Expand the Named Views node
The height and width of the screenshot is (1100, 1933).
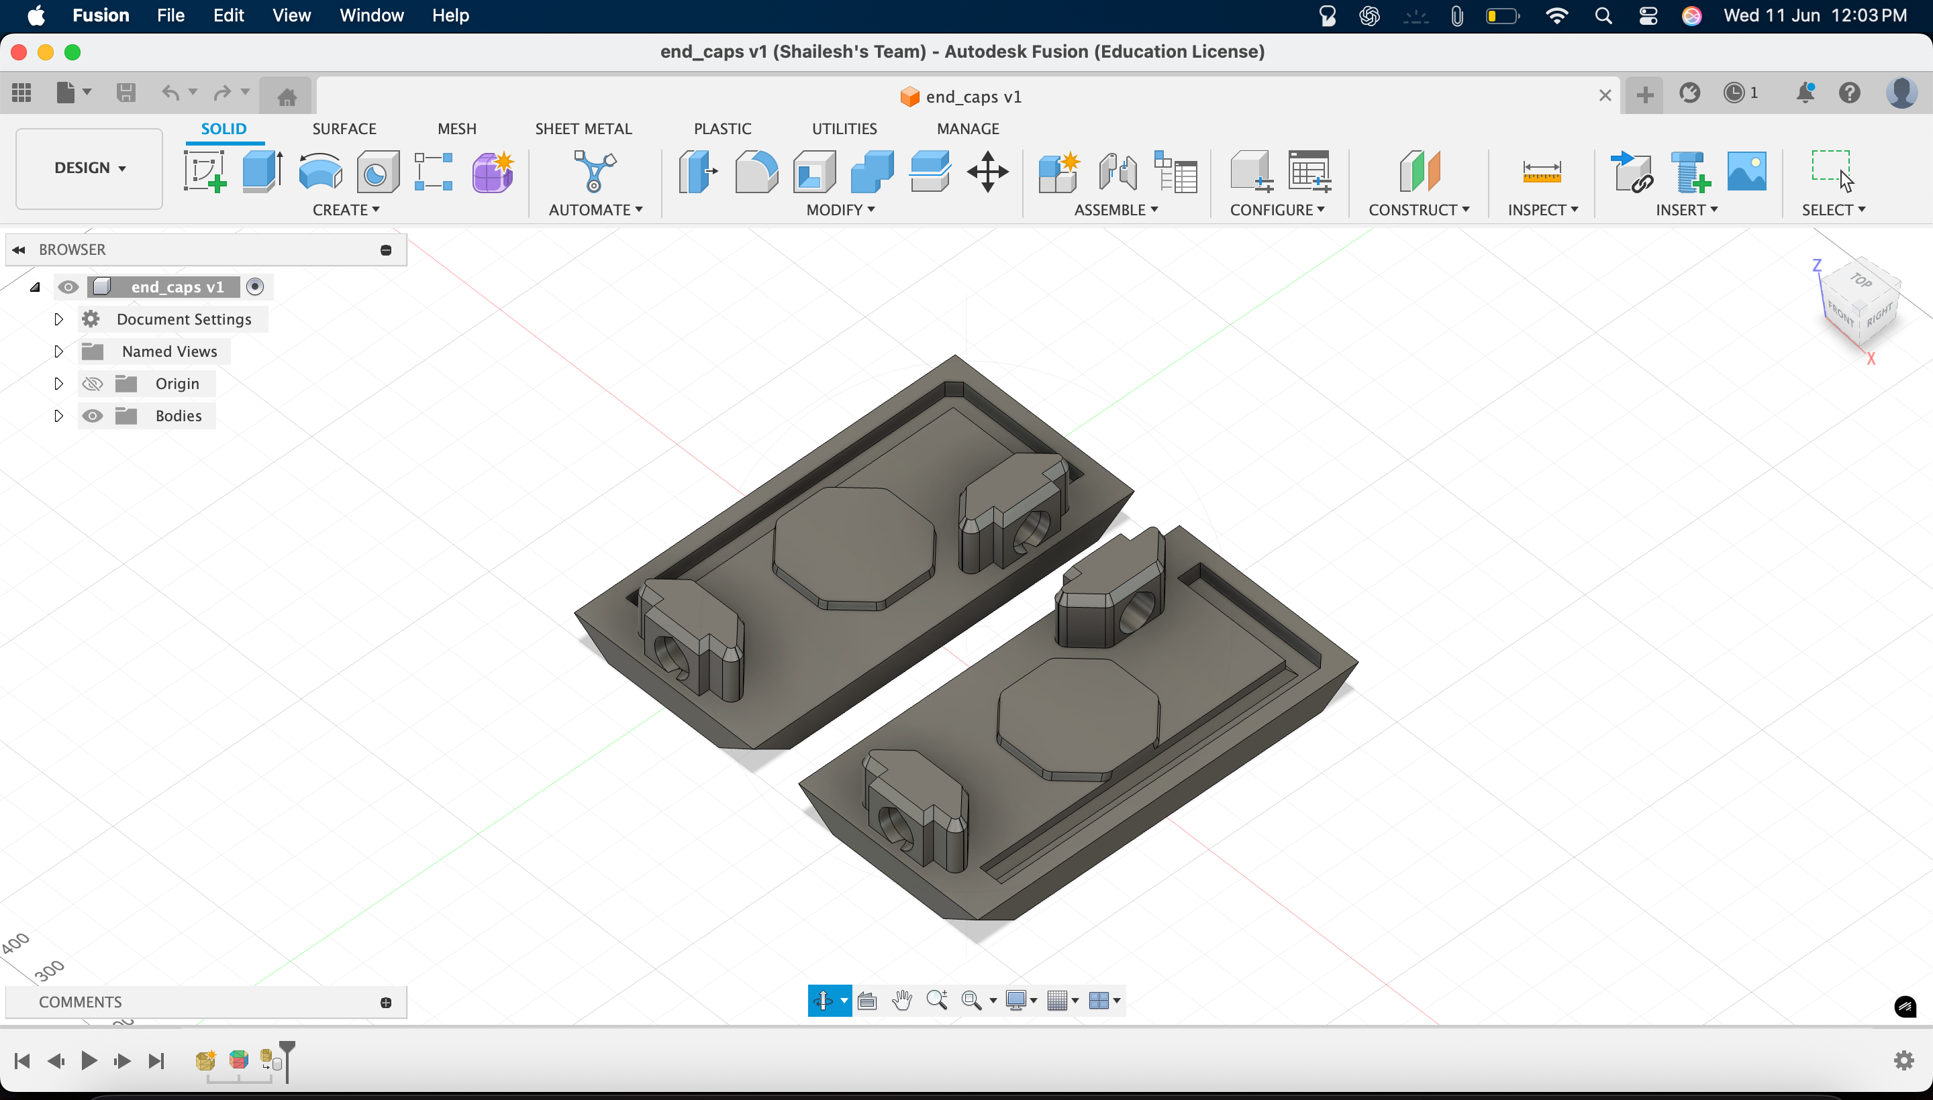click(x=58, y=352)
